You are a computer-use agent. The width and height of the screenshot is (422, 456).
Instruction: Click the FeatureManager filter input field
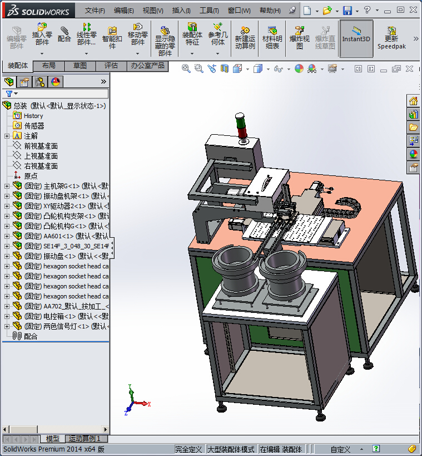click(x=55, y=94)
